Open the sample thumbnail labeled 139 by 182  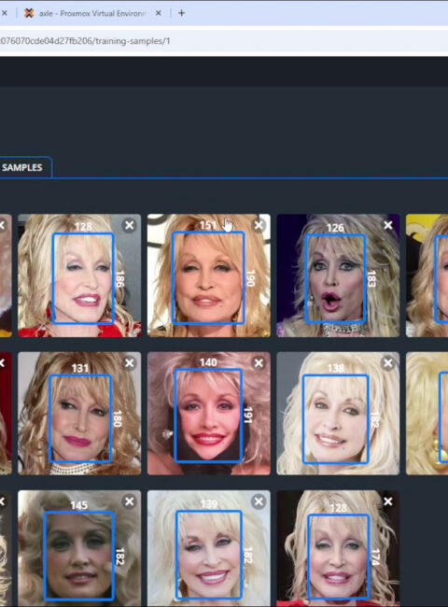[208, 548]
